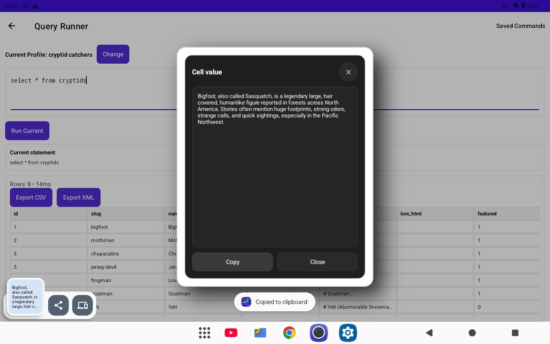Screen dimensions: 550x344
Task: Dismiss the Cell value dialog with the X icon
Action: tap(348, 72)
